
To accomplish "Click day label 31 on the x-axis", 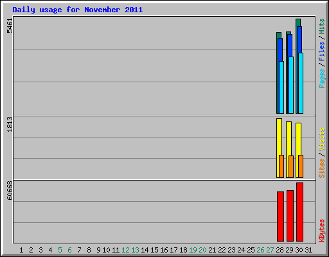I will (308, 250).
